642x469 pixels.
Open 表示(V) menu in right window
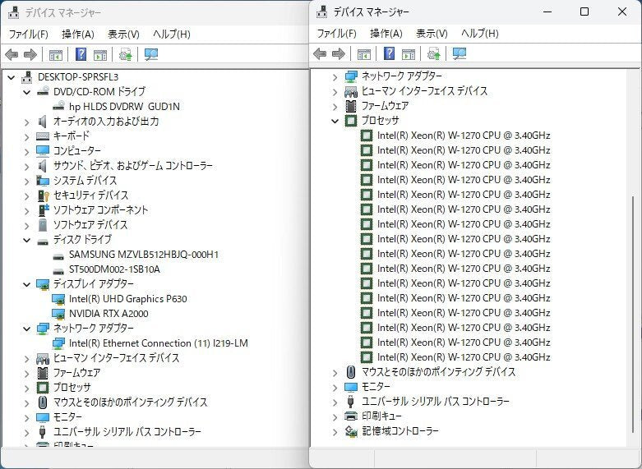[x=432, y=33]
